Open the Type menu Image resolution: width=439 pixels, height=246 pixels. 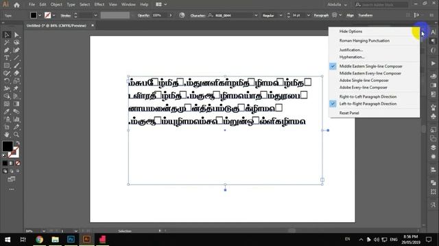point(71,5)
